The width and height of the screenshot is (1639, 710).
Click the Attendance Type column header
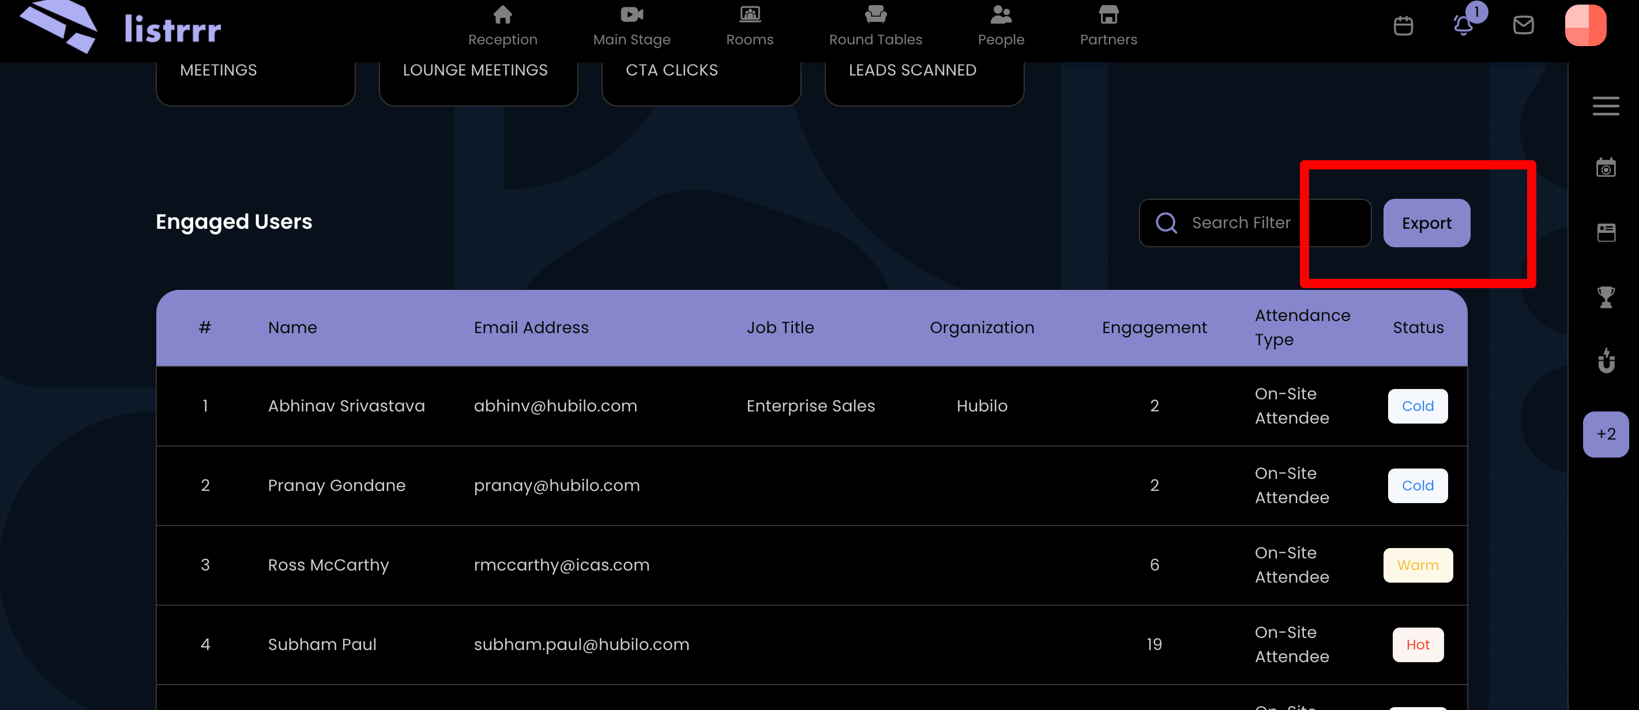1302,327
